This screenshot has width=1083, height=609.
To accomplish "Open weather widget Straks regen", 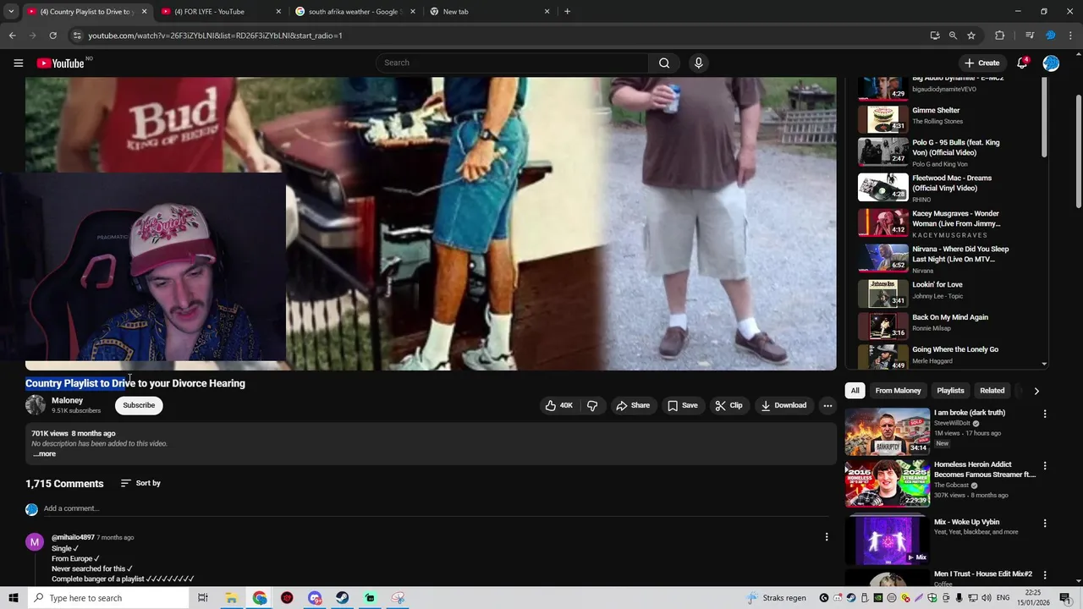I will pyautogui.click(x=778, y=598).
